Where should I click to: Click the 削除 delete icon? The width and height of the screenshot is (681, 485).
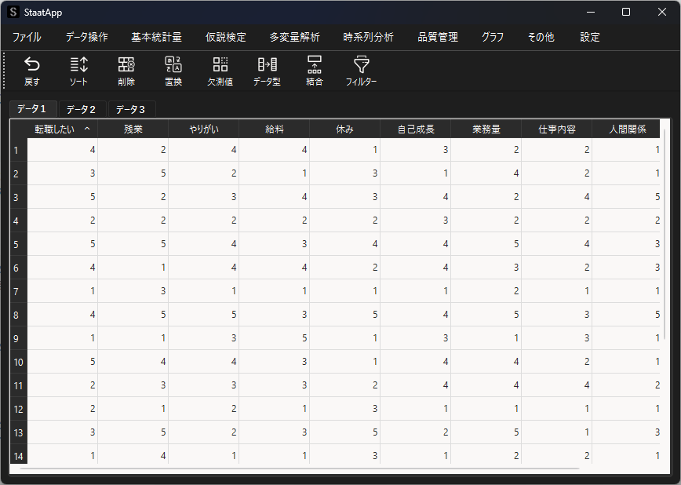[x=126, y=70]
